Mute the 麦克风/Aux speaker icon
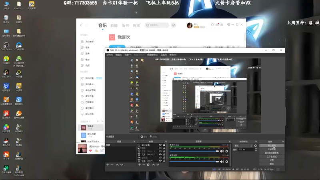This screenshot has height=180, width=320. 222,151
